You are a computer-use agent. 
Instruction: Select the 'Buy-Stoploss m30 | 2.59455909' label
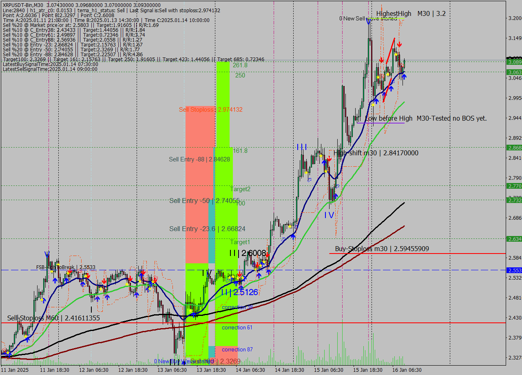[x=382, y=249]
